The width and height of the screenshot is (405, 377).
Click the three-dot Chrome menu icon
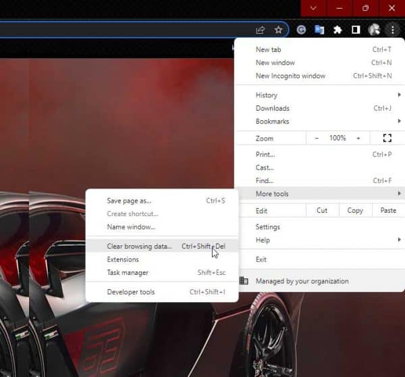pos(392,30)
